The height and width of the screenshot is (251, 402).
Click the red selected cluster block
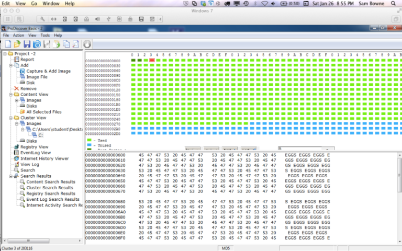click(152, 61)
